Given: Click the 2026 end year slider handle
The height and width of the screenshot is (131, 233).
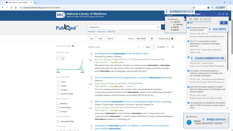Looking at the screenshot, I should (x=82, y=70).
